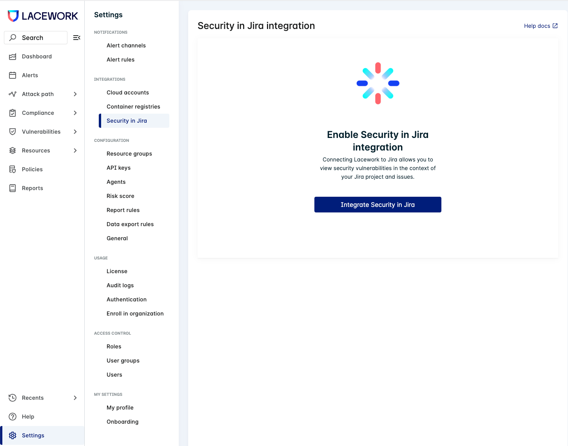
Task: Open Roles under Access Control
Action: [x=114, y=346]
